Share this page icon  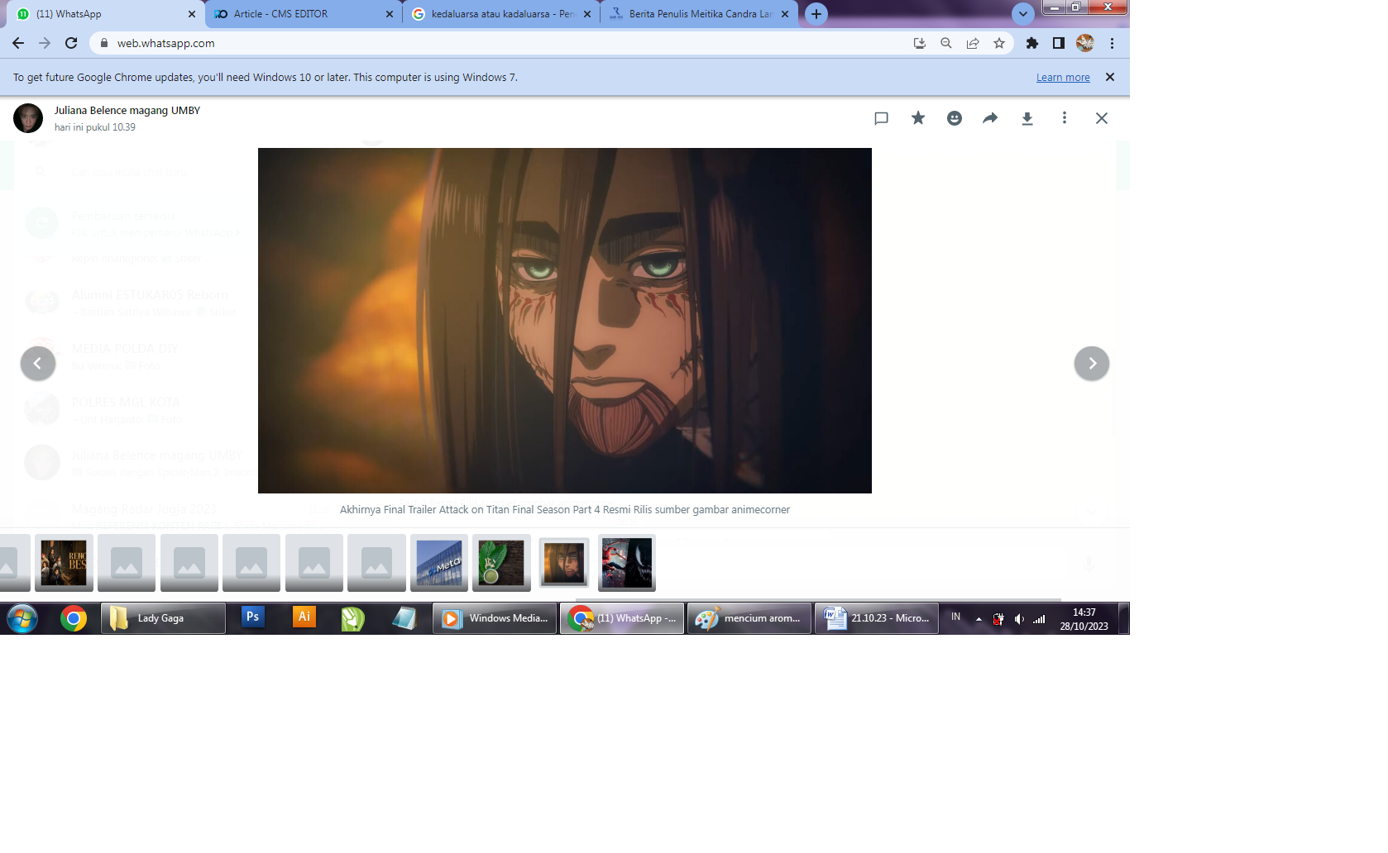[973, 43]
